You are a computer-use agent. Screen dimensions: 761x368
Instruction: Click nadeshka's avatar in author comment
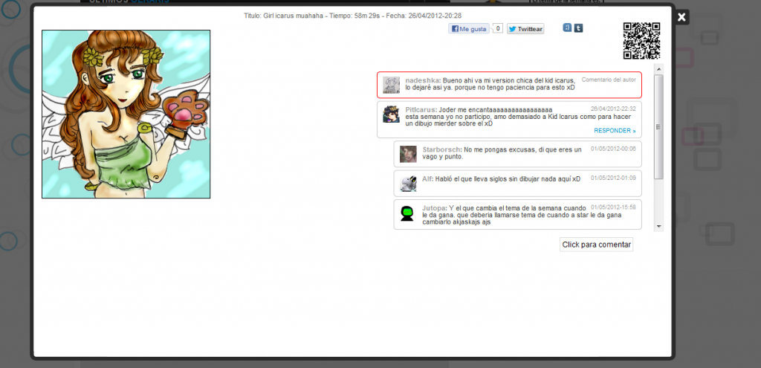click(x=391, y=85)
